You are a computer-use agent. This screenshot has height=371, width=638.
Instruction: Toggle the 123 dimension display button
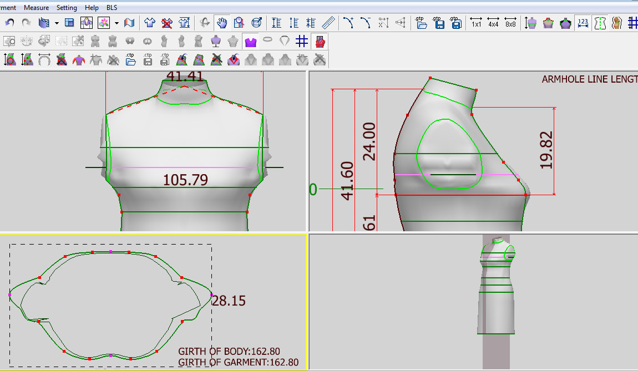tap(583, 23)
